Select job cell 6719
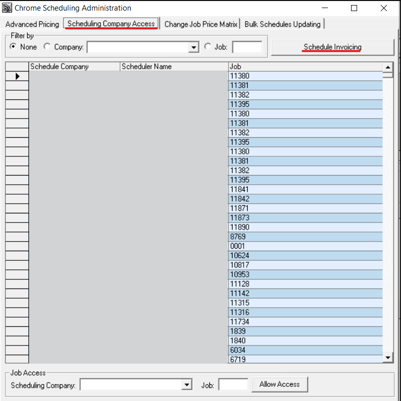This screenshot has width=401, height=401. click(x=305, y=359)
